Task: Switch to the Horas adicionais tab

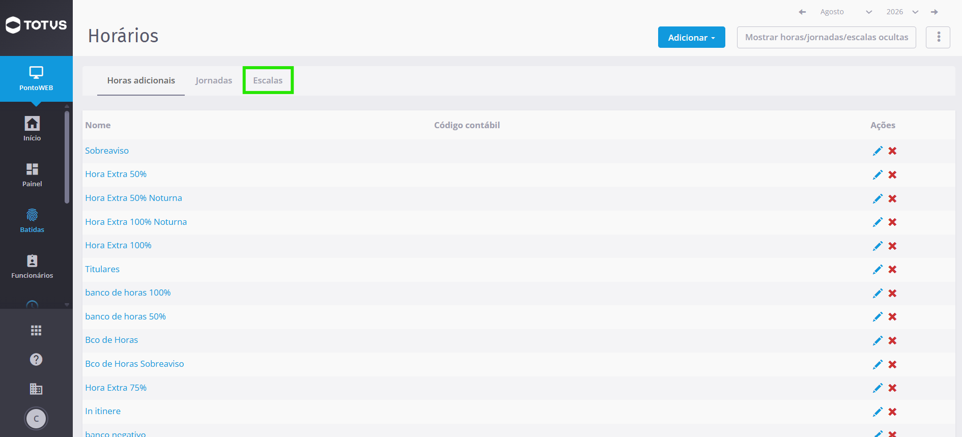Action: pyautogui.click(x=141, y=80)
